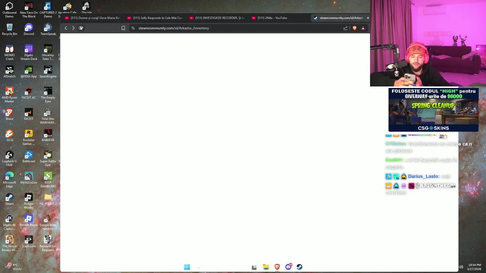Image resolution: width=486 pixels, height=273 pixels.
Task: Open Super Battle Golf shortcut
Action: [48, 158]
